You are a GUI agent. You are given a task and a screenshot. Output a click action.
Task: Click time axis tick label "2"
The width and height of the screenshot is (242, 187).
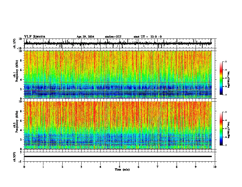click(62, 167)
